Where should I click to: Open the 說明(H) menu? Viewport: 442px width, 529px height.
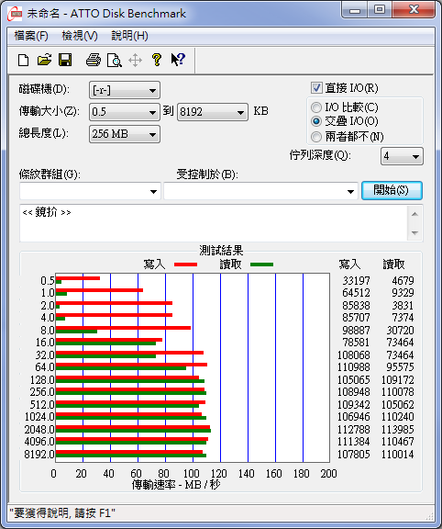pos(129,36)
